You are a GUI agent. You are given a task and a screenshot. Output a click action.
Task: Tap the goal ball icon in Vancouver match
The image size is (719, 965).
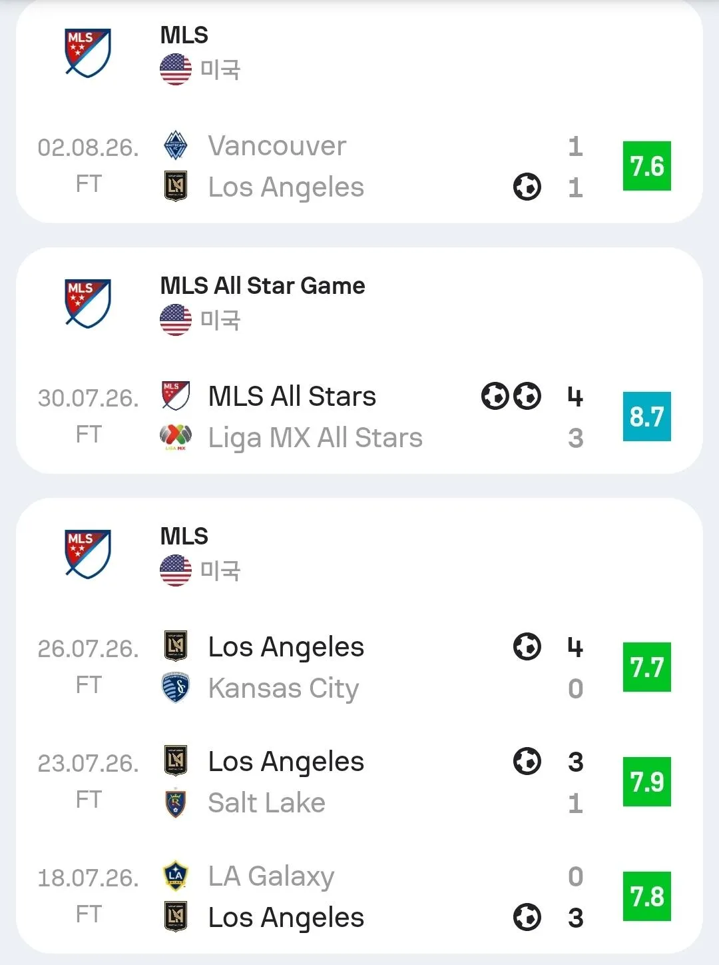click(x=527, y=187)
